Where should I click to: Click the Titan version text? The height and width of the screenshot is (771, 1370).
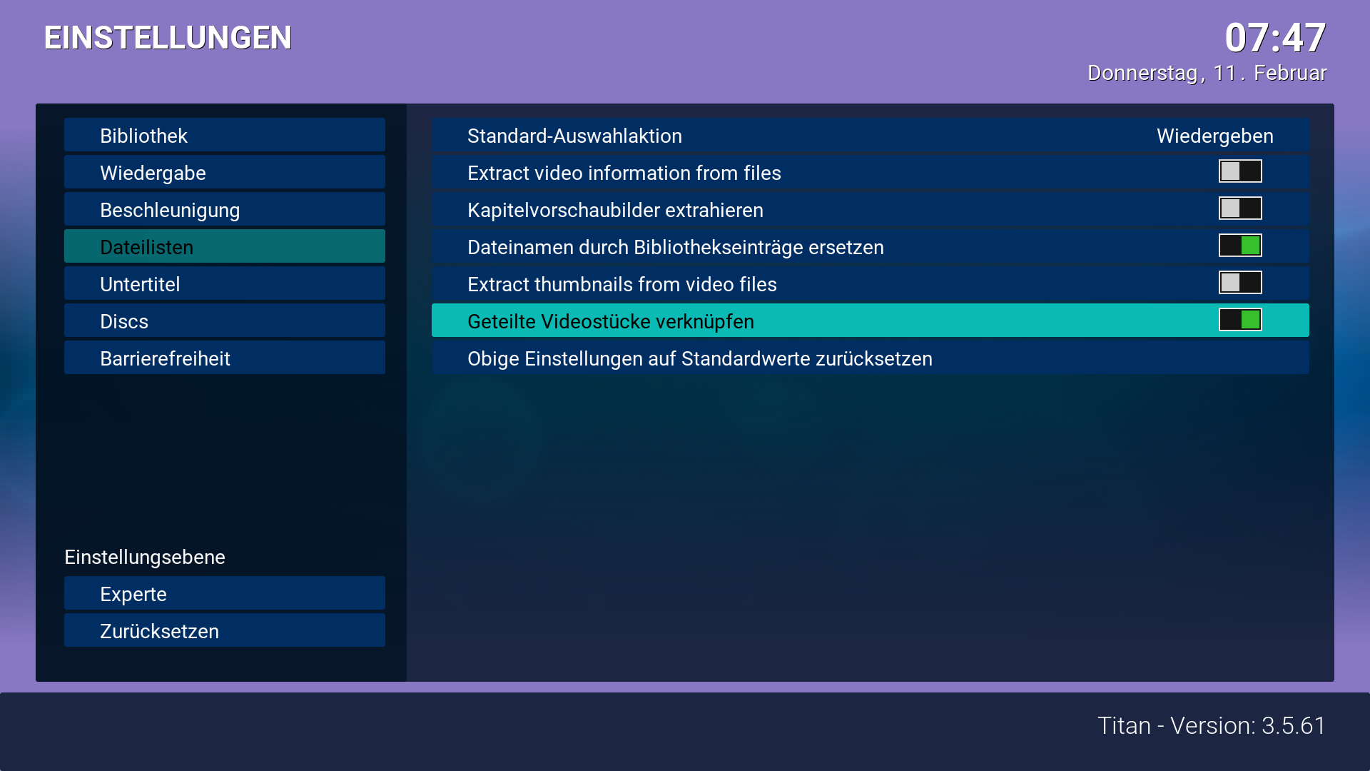[x=1212, y=725]
